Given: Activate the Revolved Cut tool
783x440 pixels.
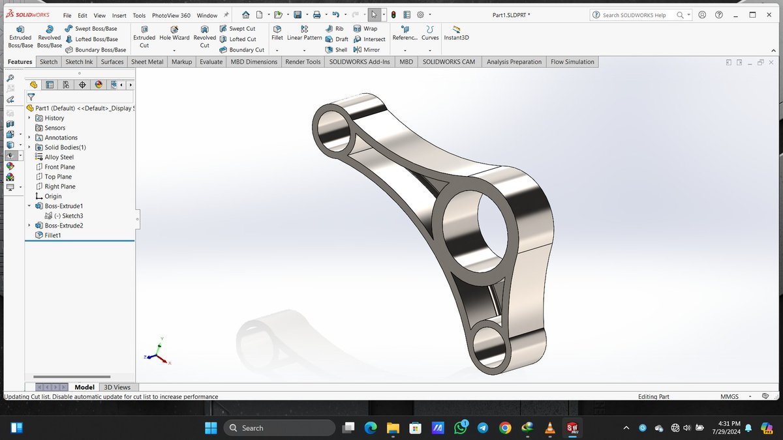Looking at the screenshot, I should pos(204,37).
